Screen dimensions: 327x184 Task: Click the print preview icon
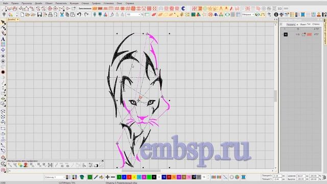[56, 15]
